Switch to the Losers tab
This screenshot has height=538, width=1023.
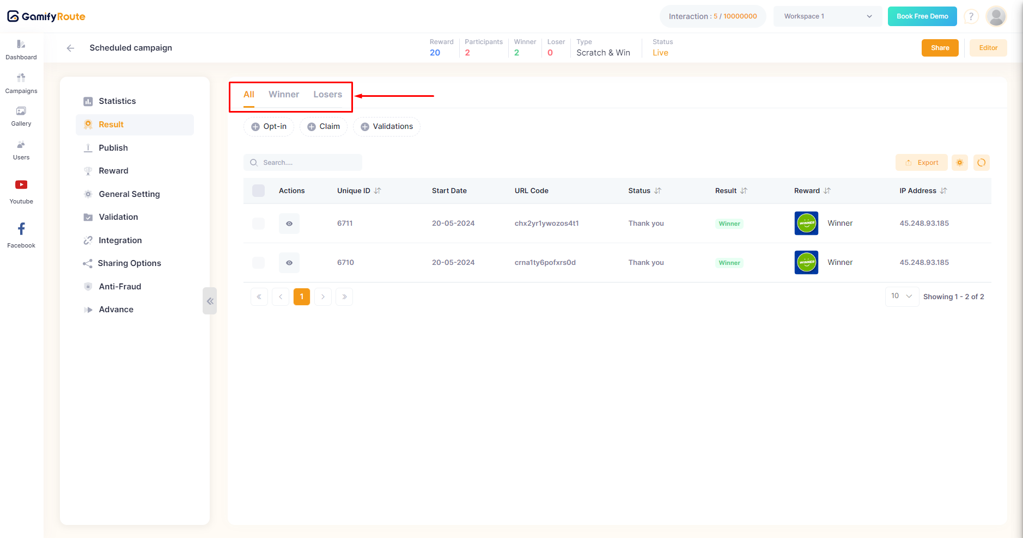327,95
